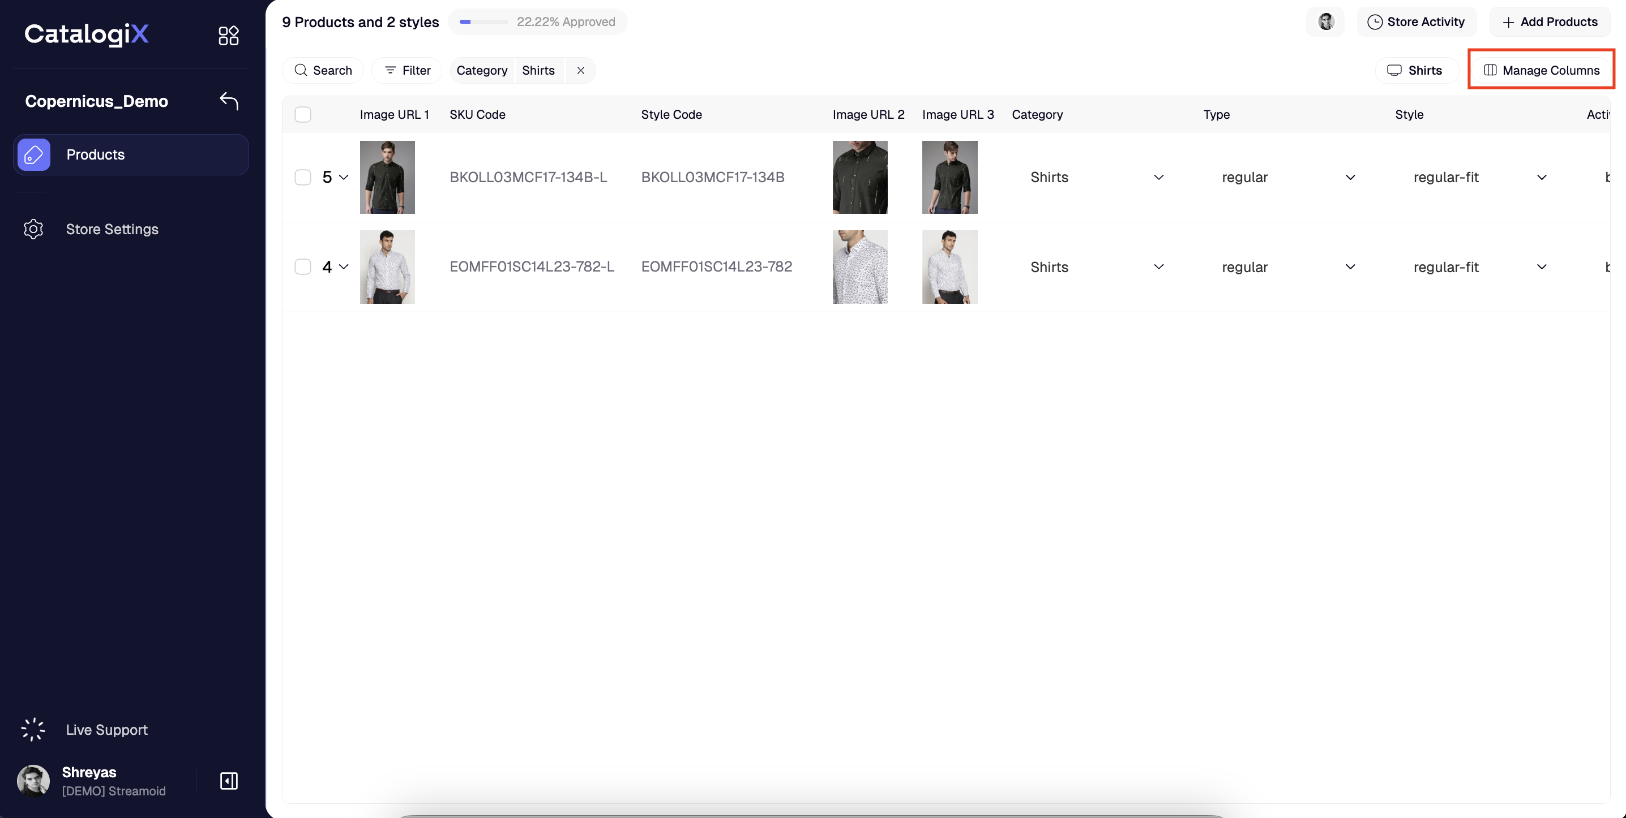Open the white shirt Image URL 1 thumbnail
1626x818 pixels.
387,267
